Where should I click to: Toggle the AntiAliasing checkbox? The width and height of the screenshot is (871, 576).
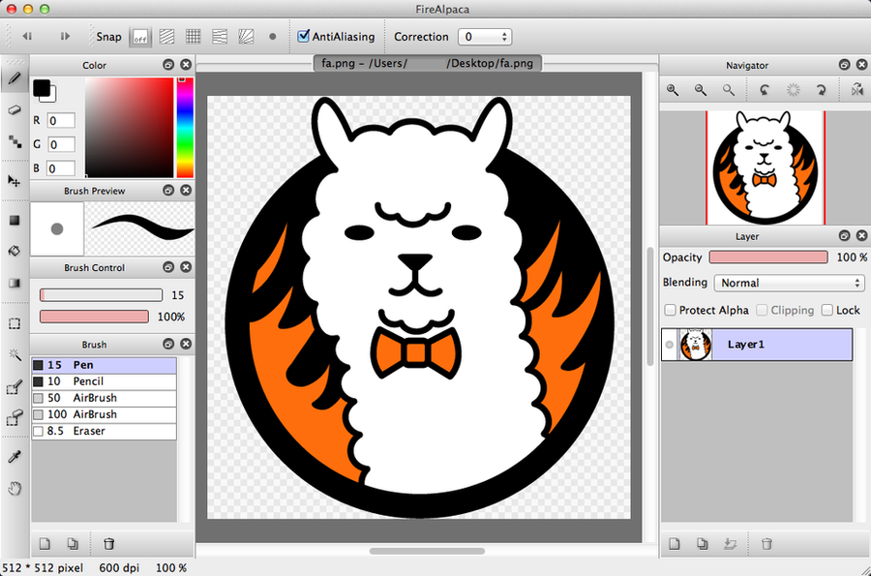point(303,37)
